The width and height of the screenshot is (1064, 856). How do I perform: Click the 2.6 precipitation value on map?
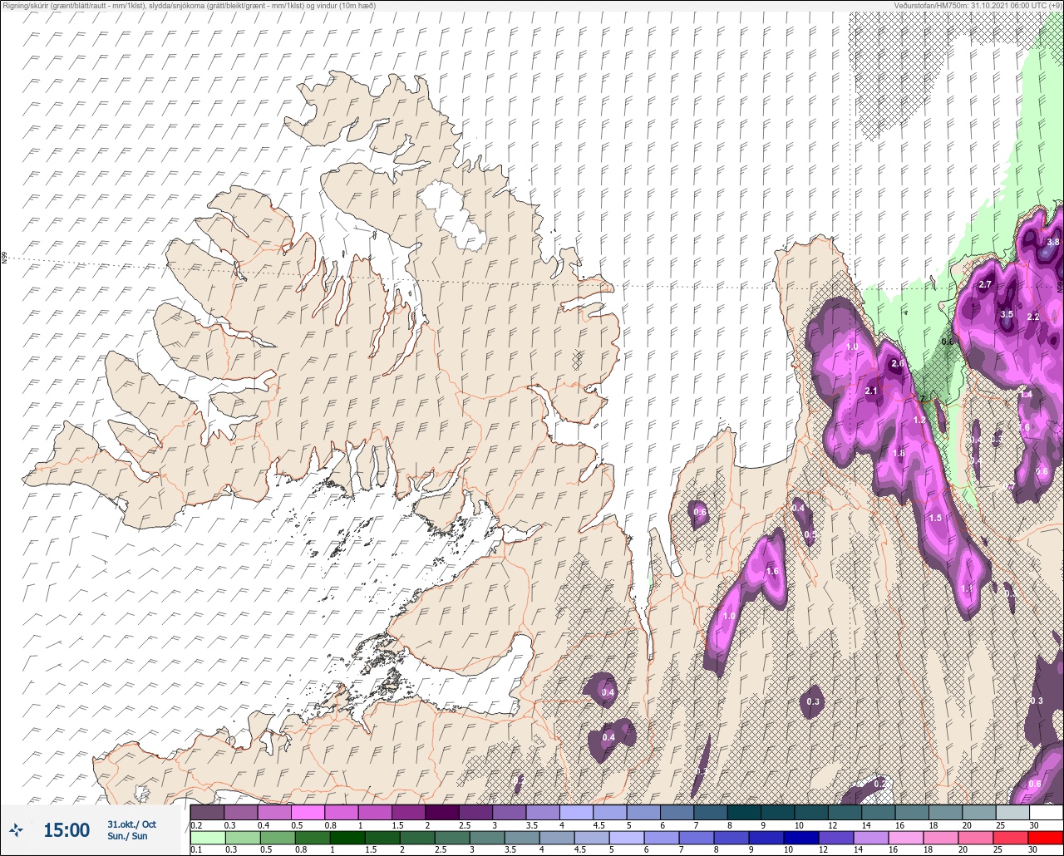pyautogui.click(x=897, y=363)
